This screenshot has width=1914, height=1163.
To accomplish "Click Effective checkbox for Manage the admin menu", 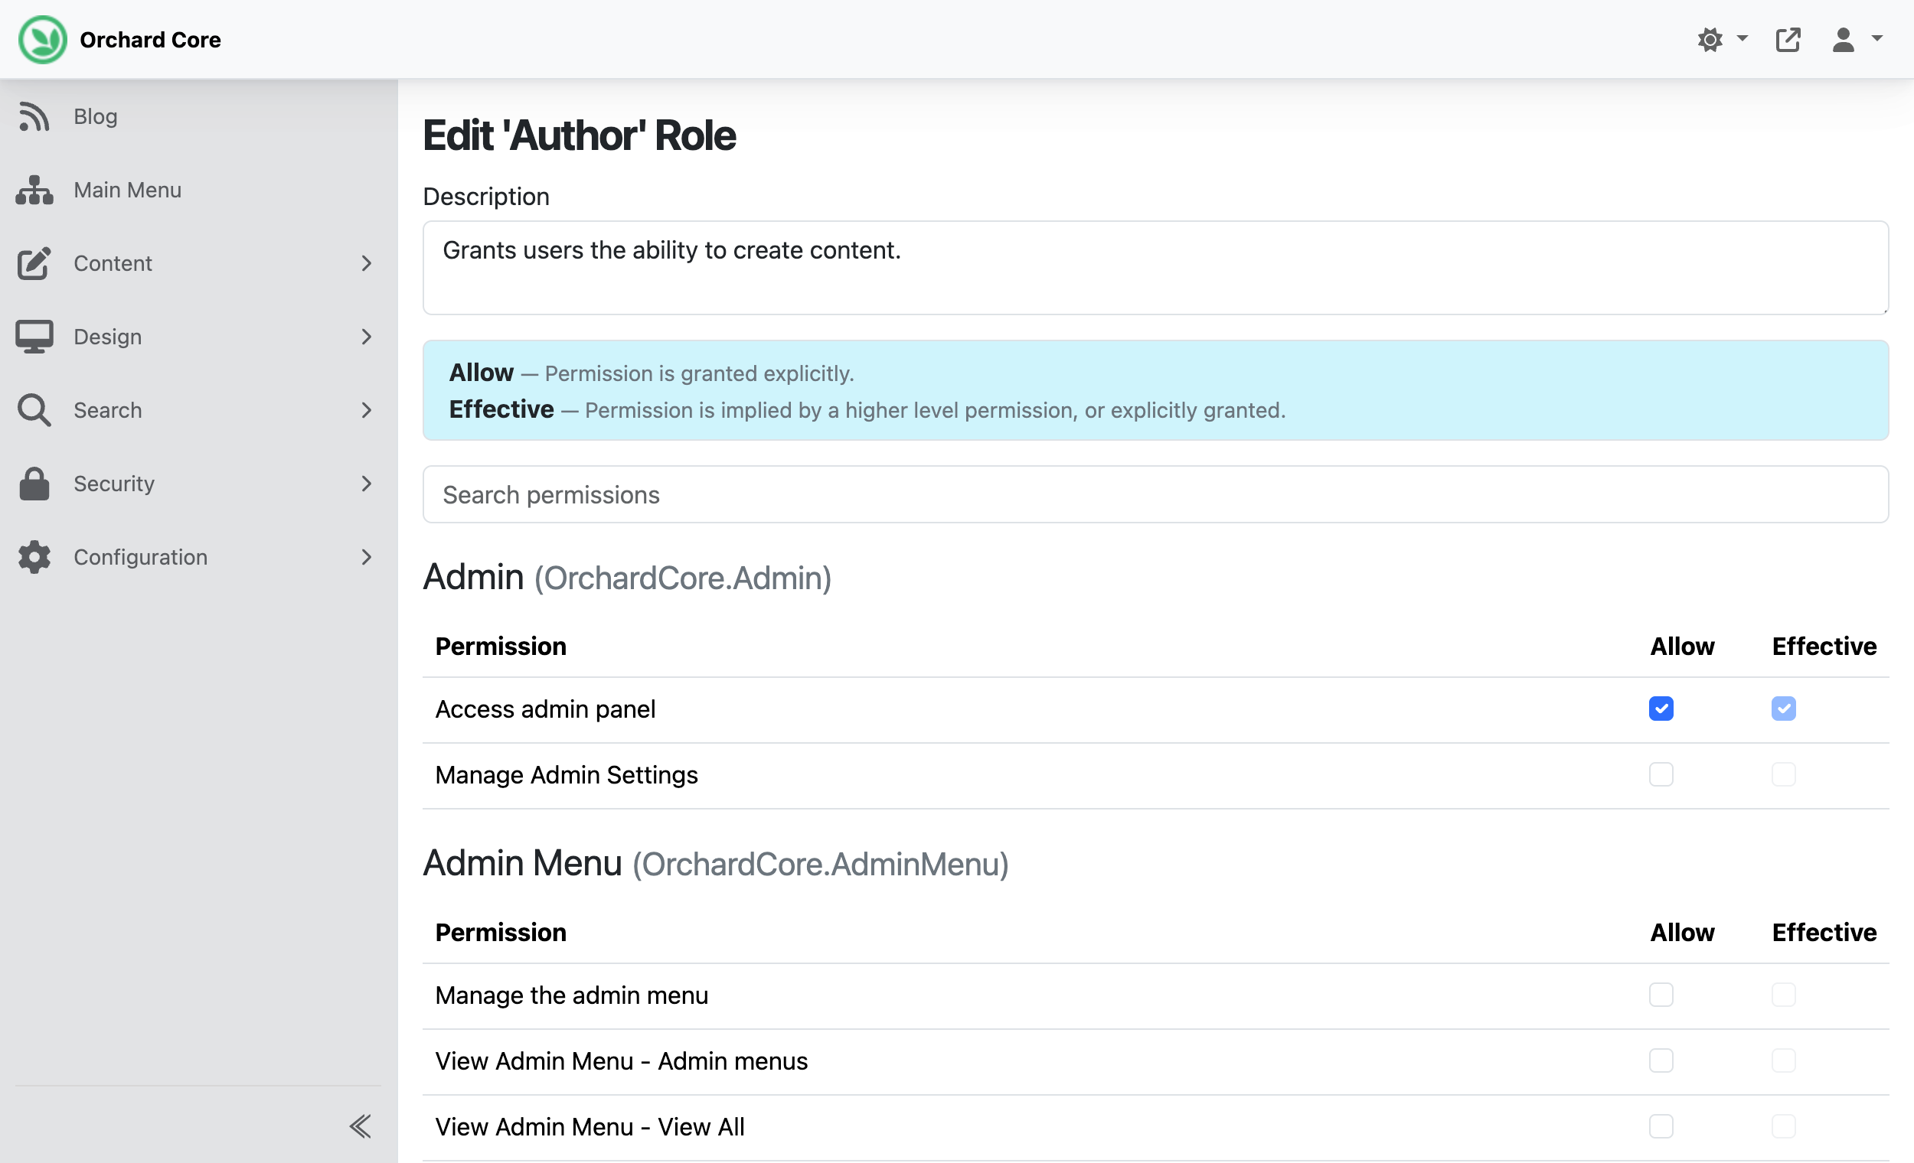I will pos(1784,995).
